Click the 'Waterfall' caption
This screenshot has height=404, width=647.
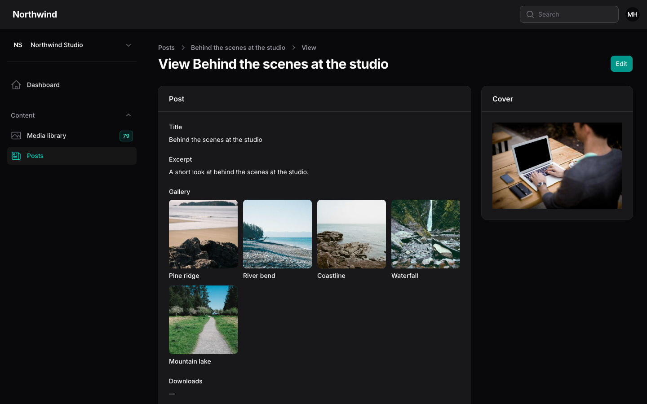click(405, 276)
